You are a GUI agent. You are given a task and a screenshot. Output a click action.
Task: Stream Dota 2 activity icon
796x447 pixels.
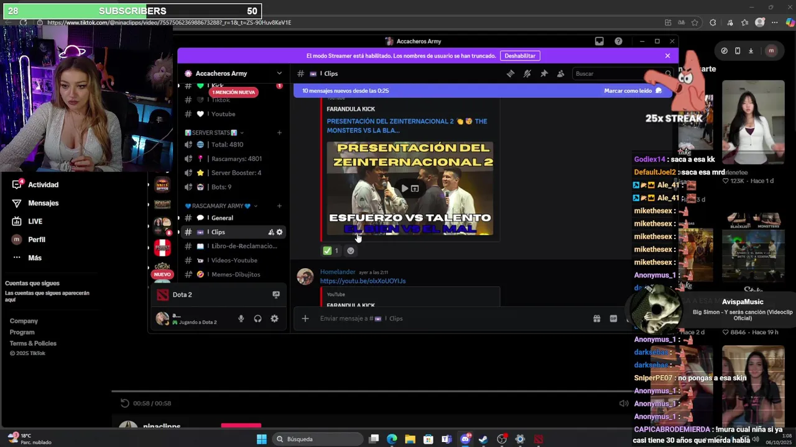pyautogui.click(x=276, y=295)
